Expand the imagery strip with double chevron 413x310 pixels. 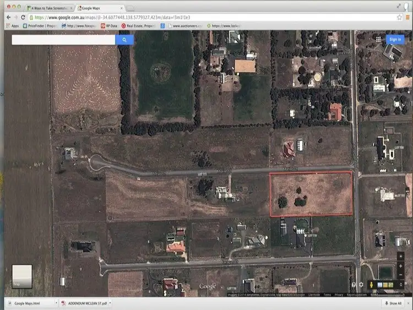click(x=401, y=285)
